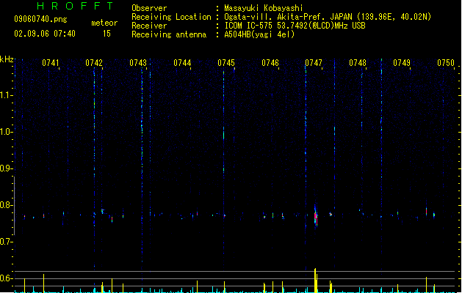Click the 0743 time marker
This screenshot has width=462, height=293.
(x=138, y=63)
